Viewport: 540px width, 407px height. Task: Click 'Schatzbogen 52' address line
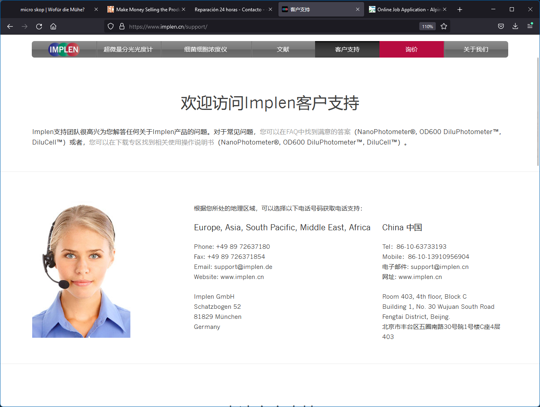pos(217,307)
